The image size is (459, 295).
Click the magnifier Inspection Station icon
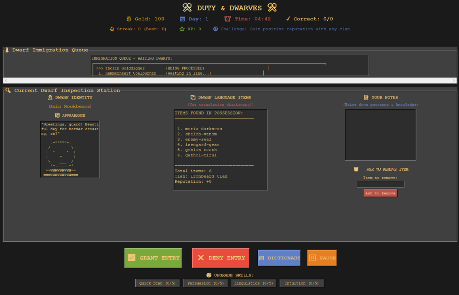point(8,90)
